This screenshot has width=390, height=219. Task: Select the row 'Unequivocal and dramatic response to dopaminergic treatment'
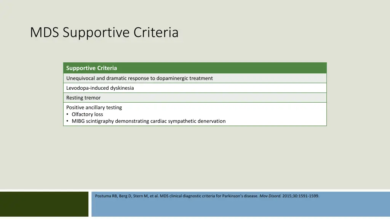point(195,78)
